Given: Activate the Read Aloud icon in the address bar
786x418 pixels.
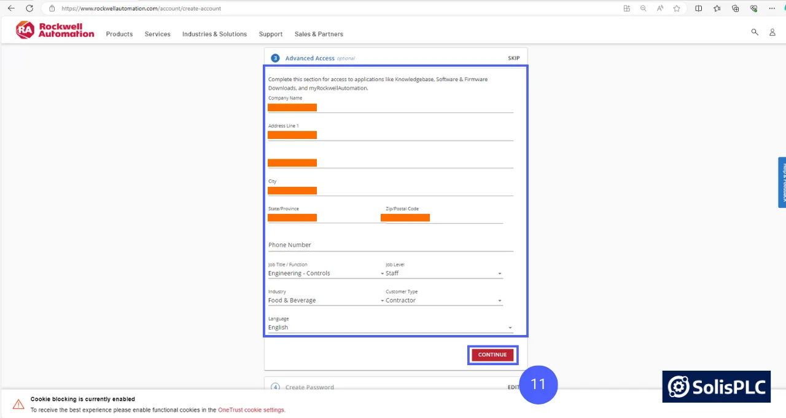Looking at the screenshot, I should click(660, 8).
